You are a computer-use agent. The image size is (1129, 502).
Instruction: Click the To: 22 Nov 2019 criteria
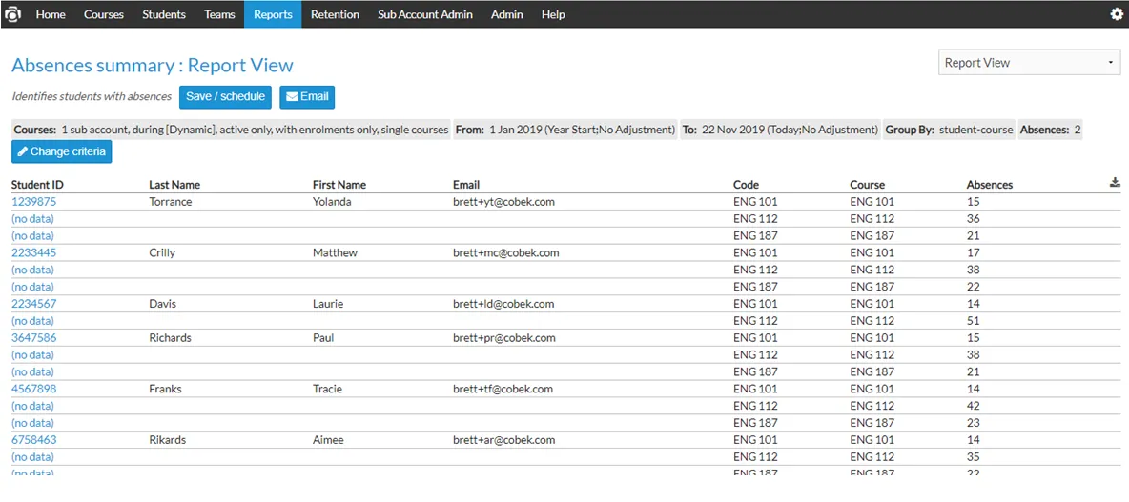pos(781,131)
